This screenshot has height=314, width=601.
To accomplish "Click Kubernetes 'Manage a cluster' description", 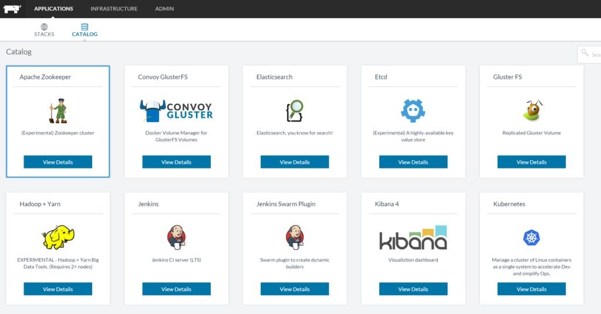I will (x=532, y=266).
